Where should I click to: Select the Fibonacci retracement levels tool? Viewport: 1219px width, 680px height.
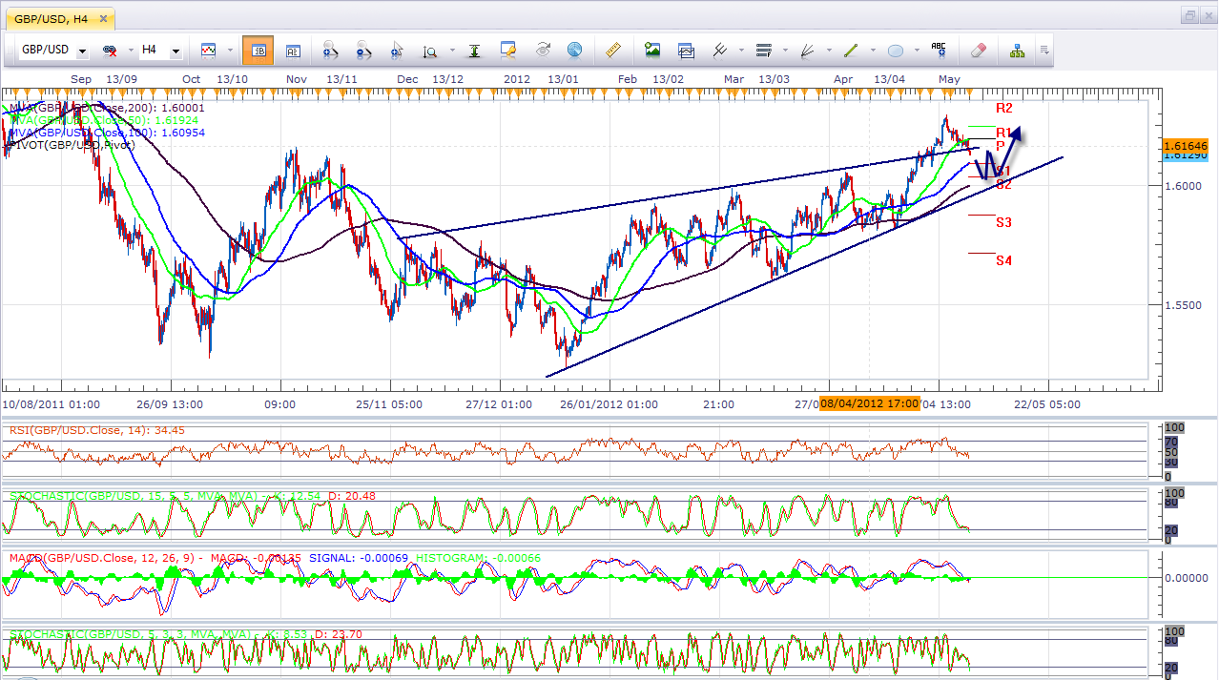point(763,50)
